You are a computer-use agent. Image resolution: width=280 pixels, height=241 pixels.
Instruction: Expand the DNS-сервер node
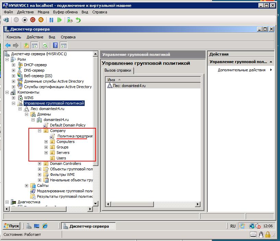(x=14, y=70)
